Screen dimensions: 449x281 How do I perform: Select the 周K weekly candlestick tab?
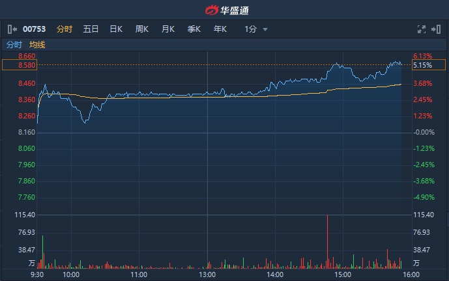[x=142, y=29]
